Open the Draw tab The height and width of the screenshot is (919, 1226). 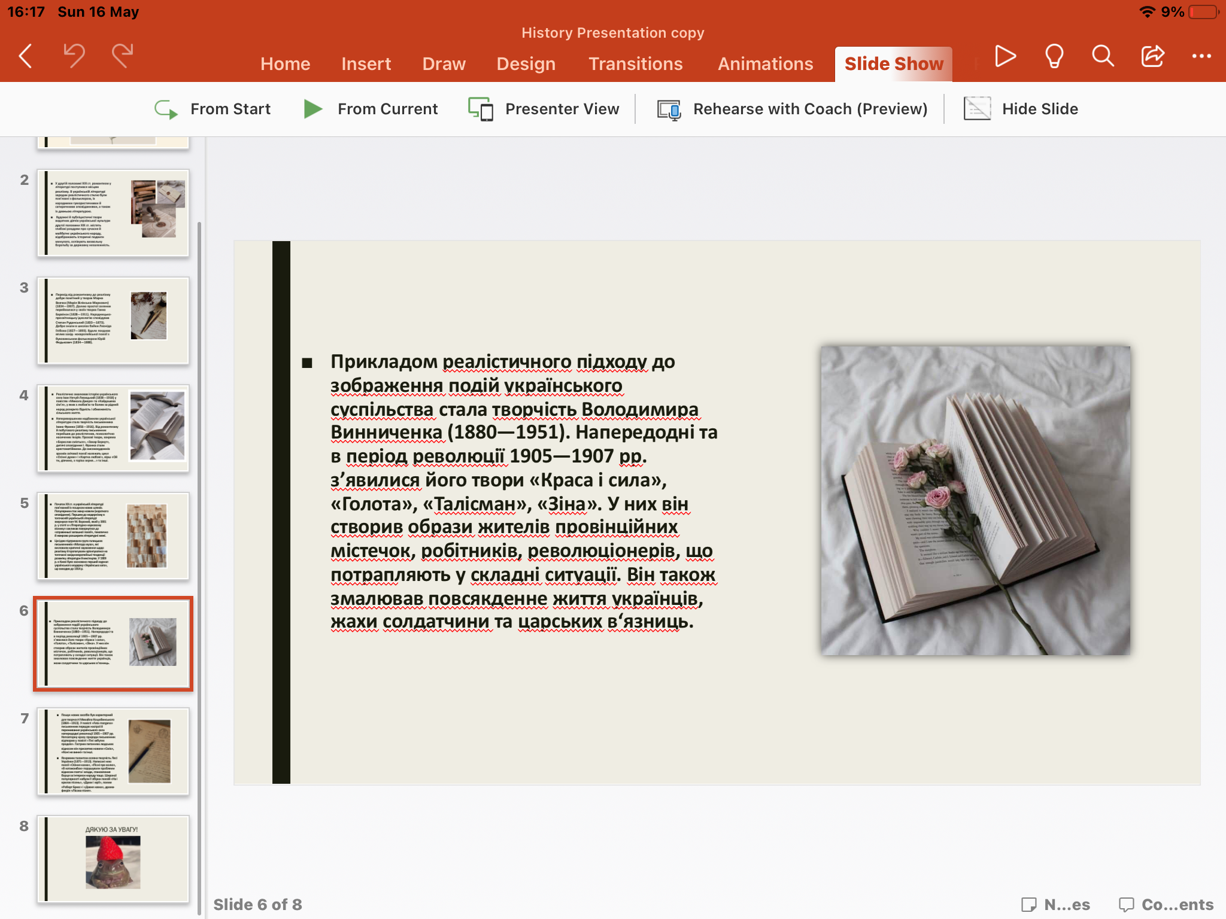point(444,64)
